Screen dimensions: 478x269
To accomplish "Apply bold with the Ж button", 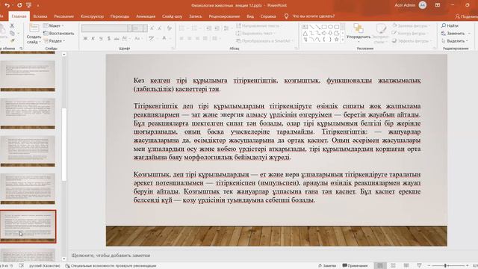I will 85,38.
